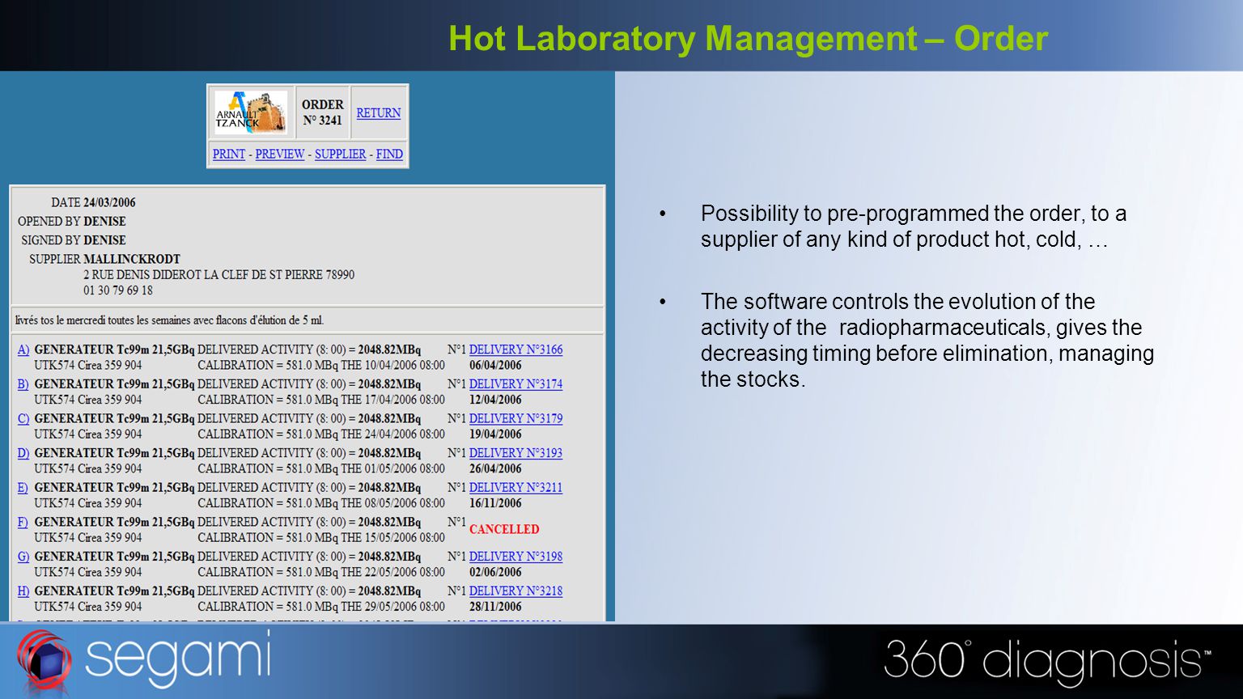Open order line G) link
Viewport: 1243px width, 699px height.
click(23, 557)
